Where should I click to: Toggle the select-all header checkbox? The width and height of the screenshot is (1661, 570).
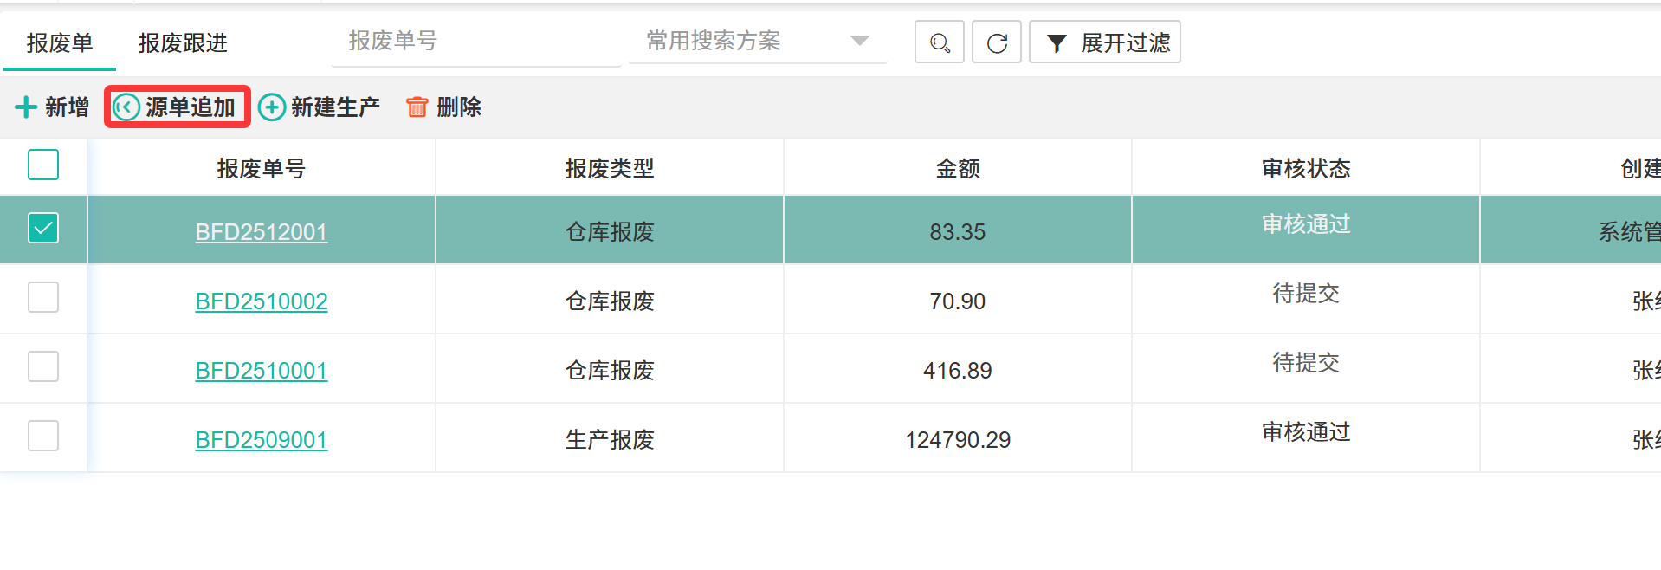click(x=43, y=165)
